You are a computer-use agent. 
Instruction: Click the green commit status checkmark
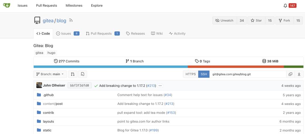click(x=96, y=86)
